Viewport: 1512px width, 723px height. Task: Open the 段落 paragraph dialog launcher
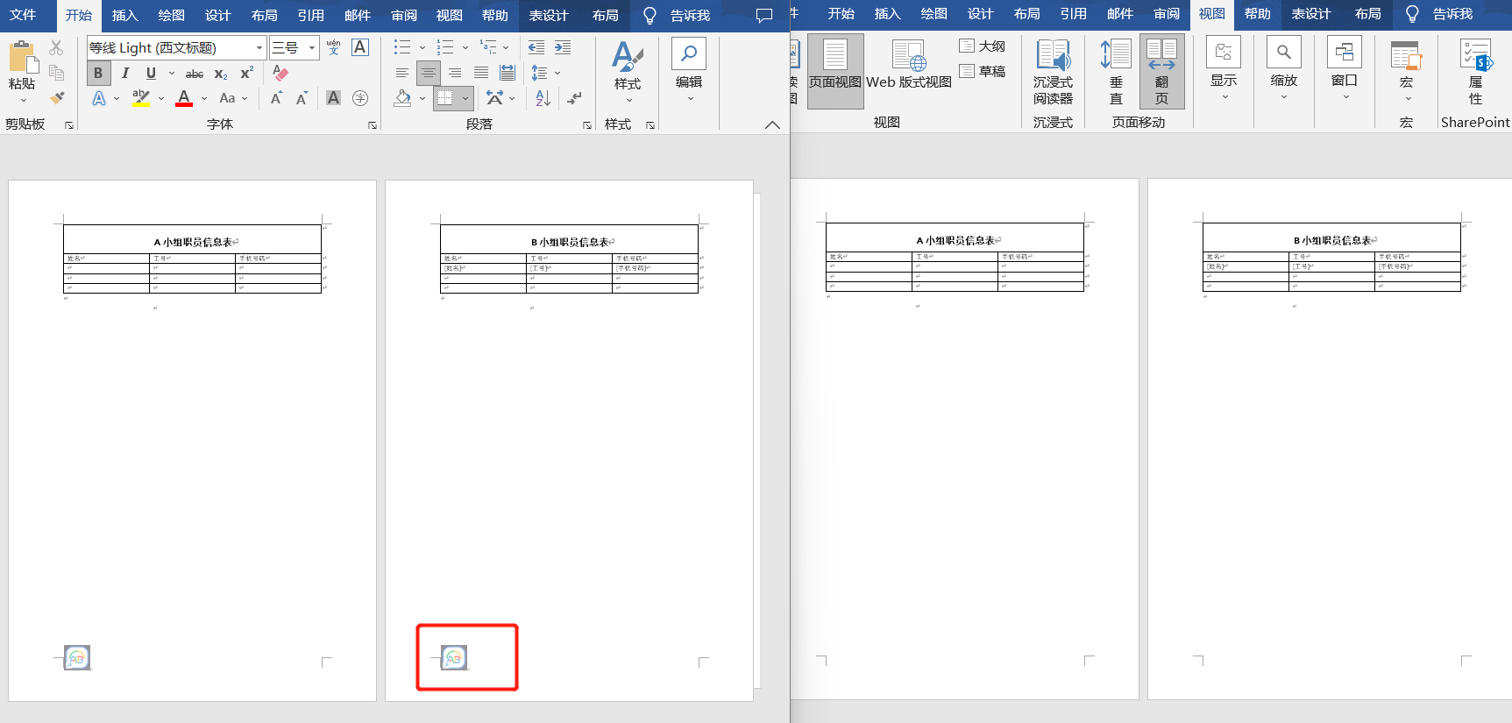click(x=587, y=125)
